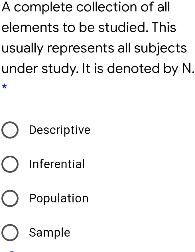Click the blue required asterisk

4,86
